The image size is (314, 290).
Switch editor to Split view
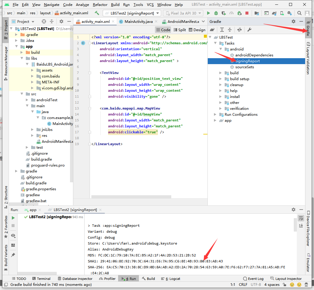point(180,30)
